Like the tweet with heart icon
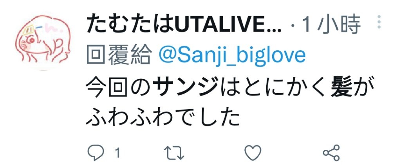 [x=253, y=153]
